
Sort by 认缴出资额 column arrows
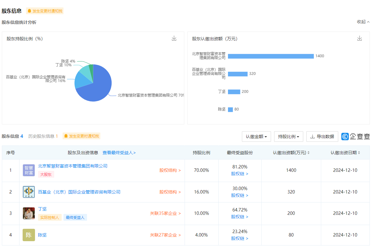(309, 153)
